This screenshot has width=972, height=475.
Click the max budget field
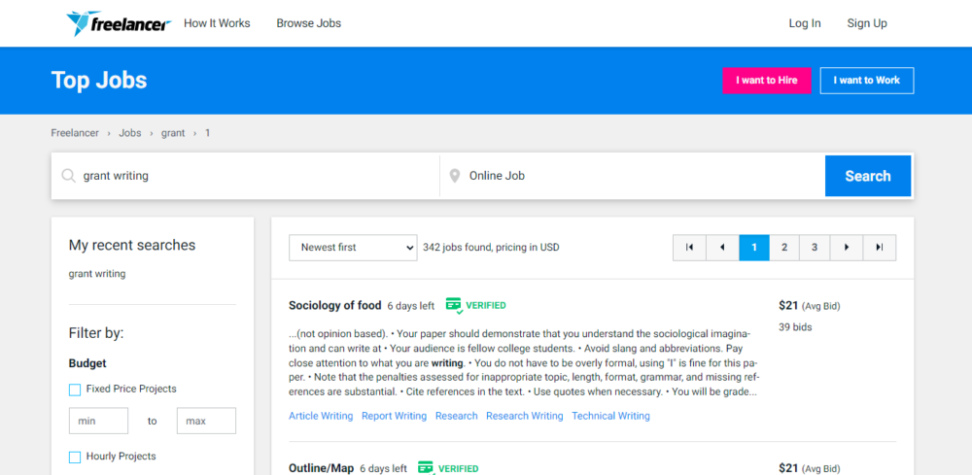pyautogui.click(x=206, y=422)
